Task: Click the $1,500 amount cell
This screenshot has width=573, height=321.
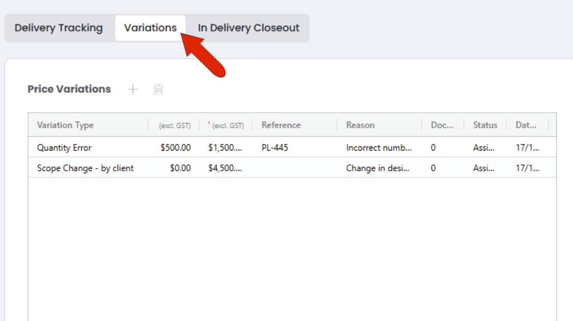Action: pyautogui.click(x=225, y=147)
